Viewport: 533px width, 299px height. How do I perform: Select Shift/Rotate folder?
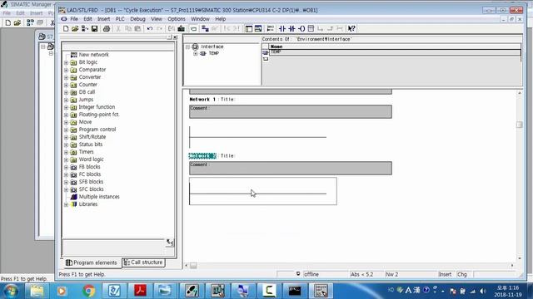point(92,137)
